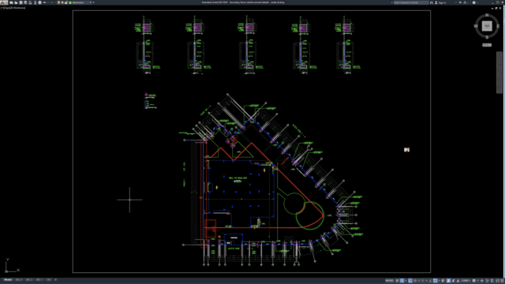Switch to the fourth layout tab
The height and width of the screenshot is (284, 505).
(49, 280)
